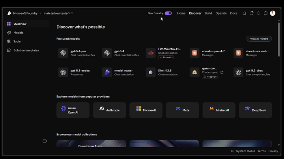Open the search icon in header
Screen dimensions: 284x159
244,13
